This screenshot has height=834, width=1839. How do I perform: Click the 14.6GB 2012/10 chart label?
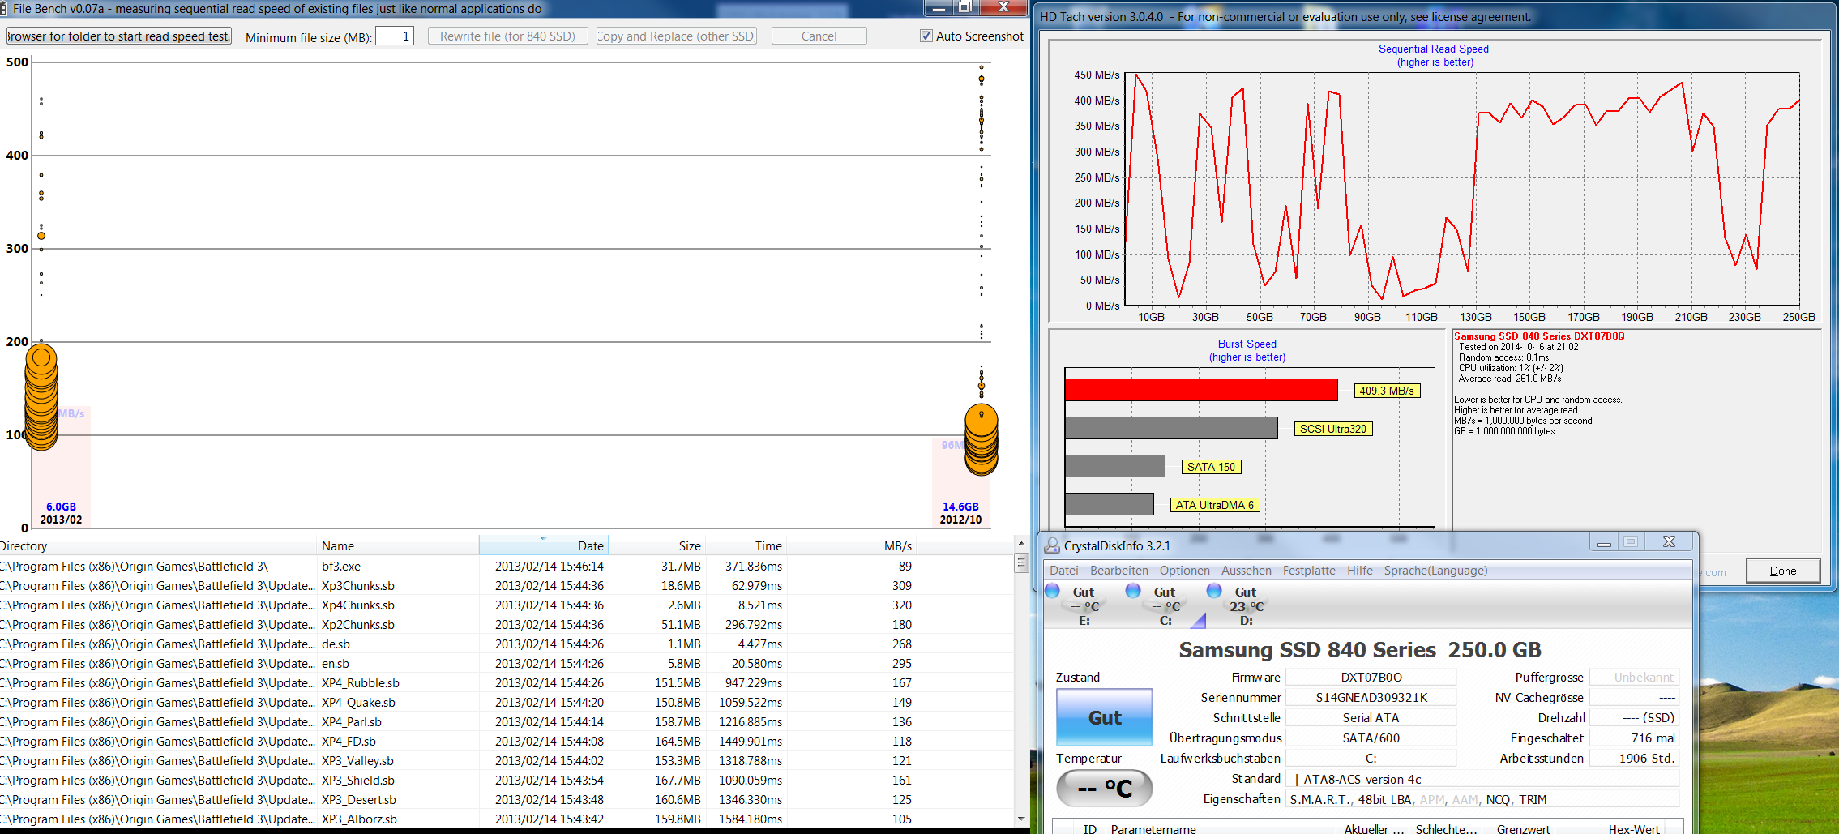click(960, 513)
